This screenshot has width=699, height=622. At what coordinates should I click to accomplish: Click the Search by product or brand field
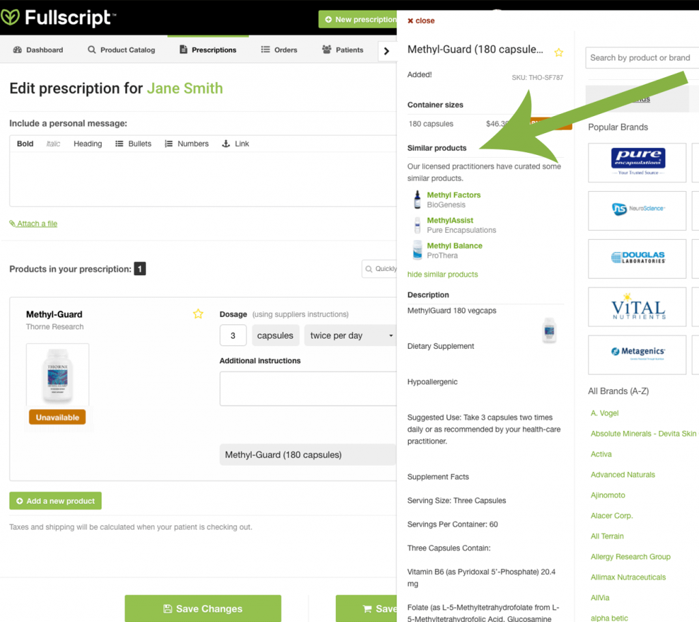[x=642, y=58]
